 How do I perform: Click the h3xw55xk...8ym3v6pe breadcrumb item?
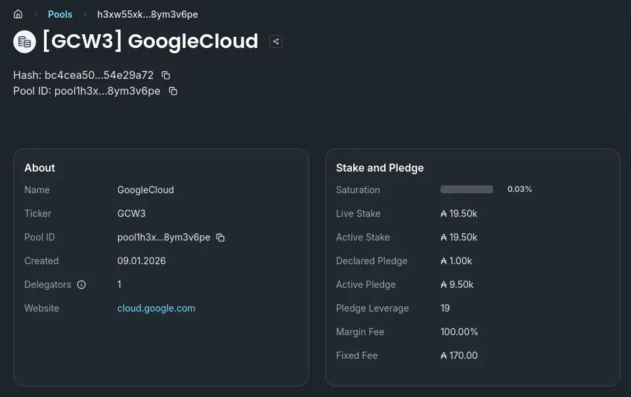(x=147, y=14)
